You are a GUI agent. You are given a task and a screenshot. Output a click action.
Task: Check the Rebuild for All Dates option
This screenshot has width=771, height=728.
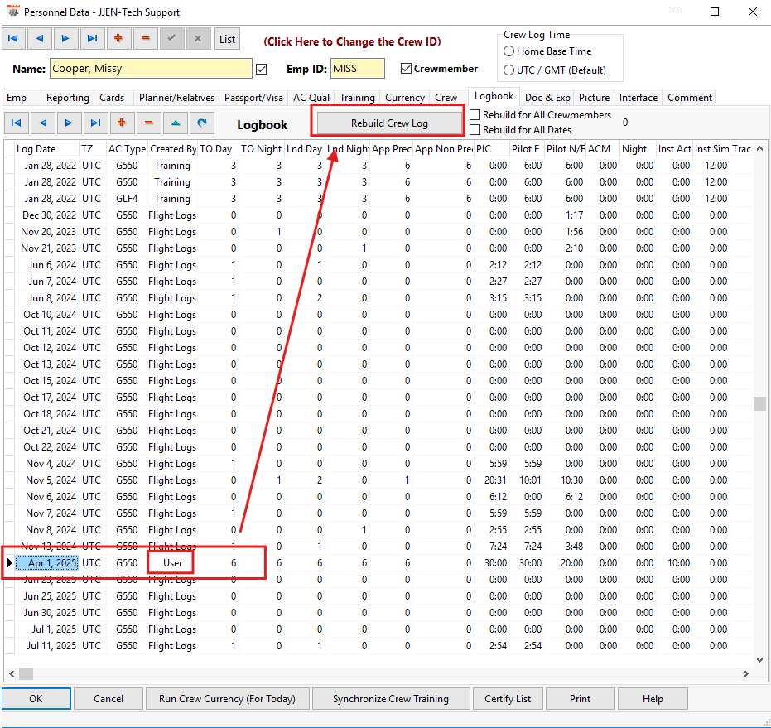[475, 129]
